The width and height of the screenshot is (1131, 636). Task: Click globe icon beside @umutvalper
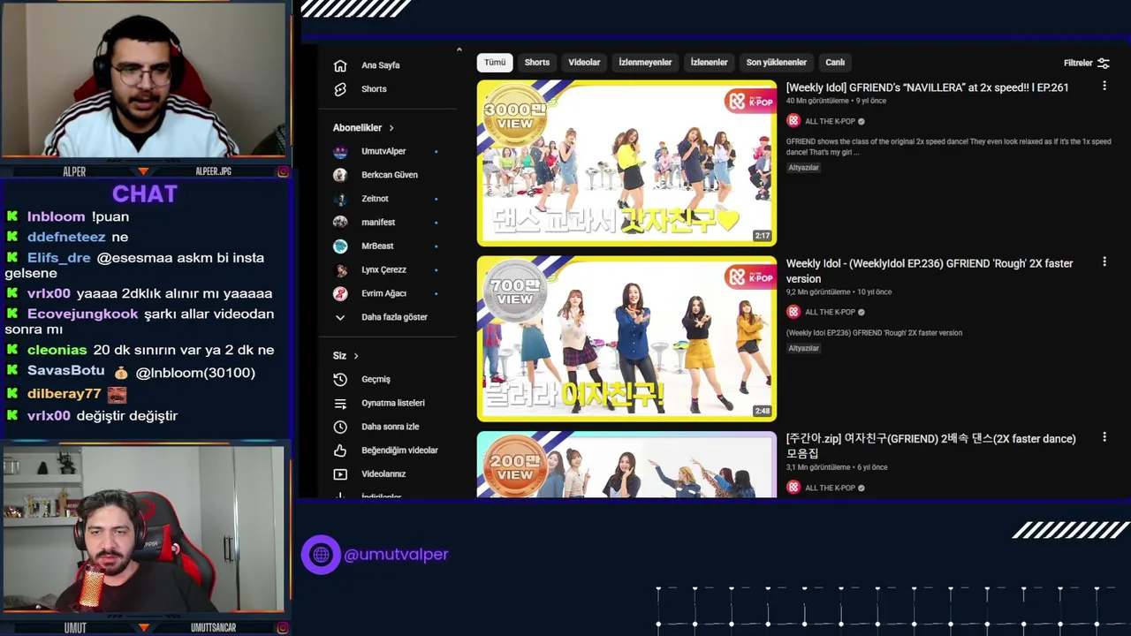[321, 555]
